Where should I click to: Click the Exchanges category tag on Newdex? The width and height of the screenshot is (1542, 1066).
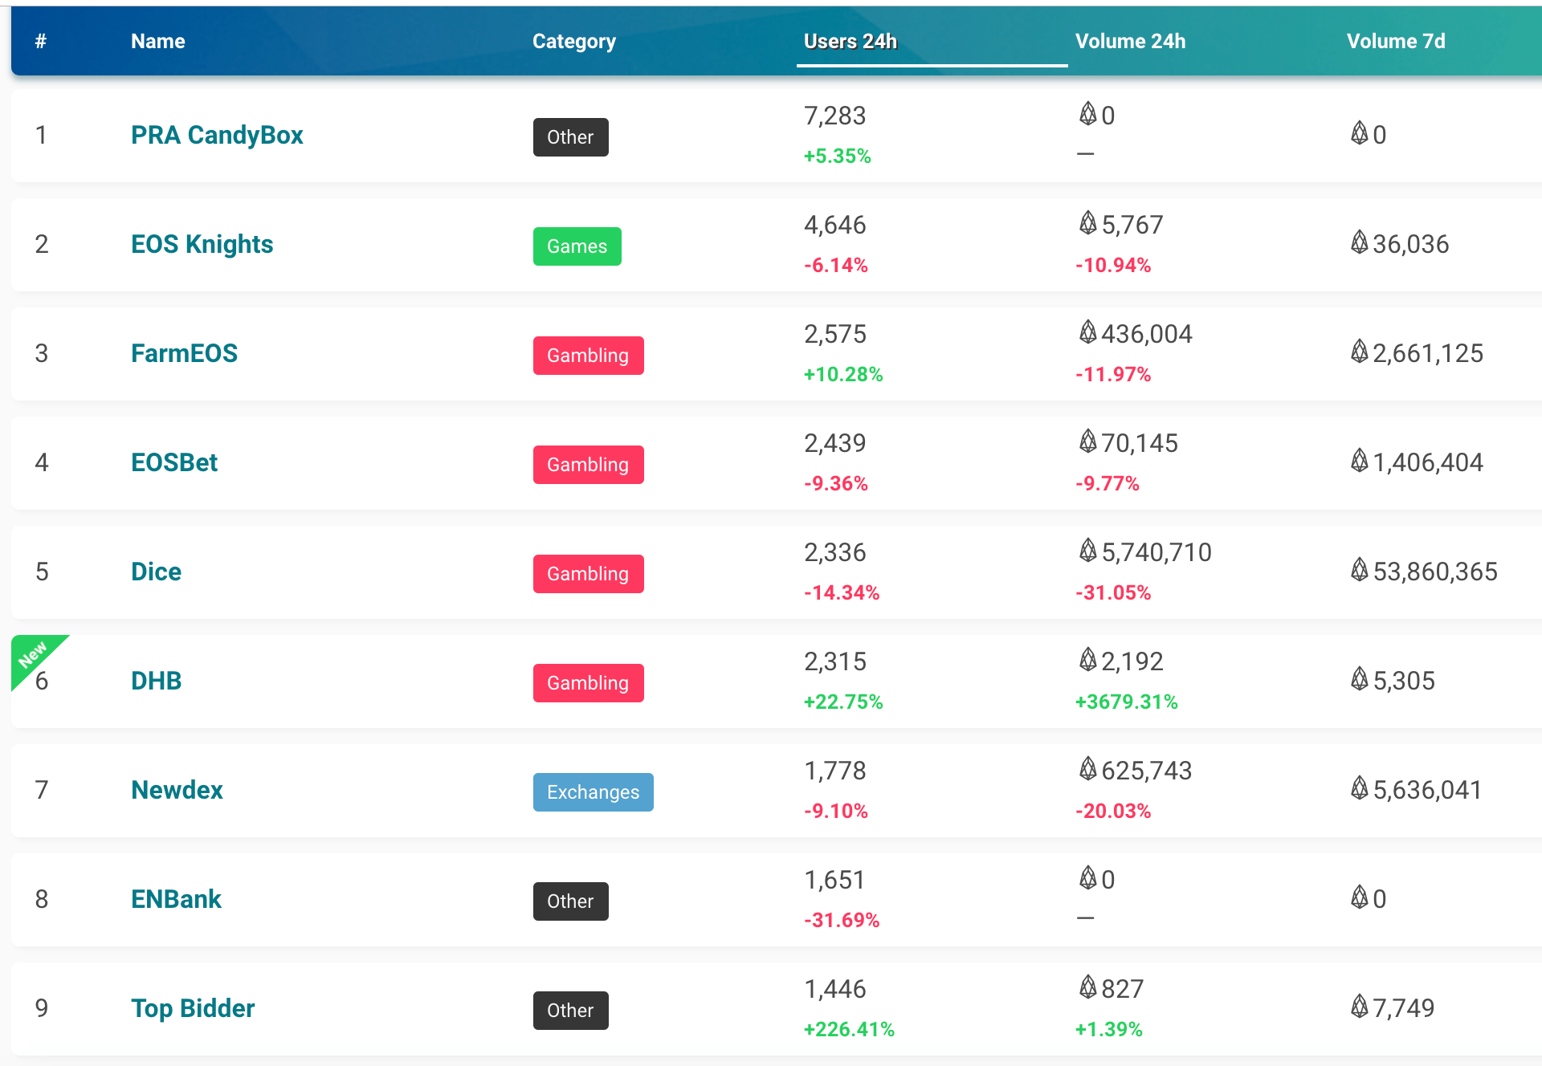click(593, 792)
